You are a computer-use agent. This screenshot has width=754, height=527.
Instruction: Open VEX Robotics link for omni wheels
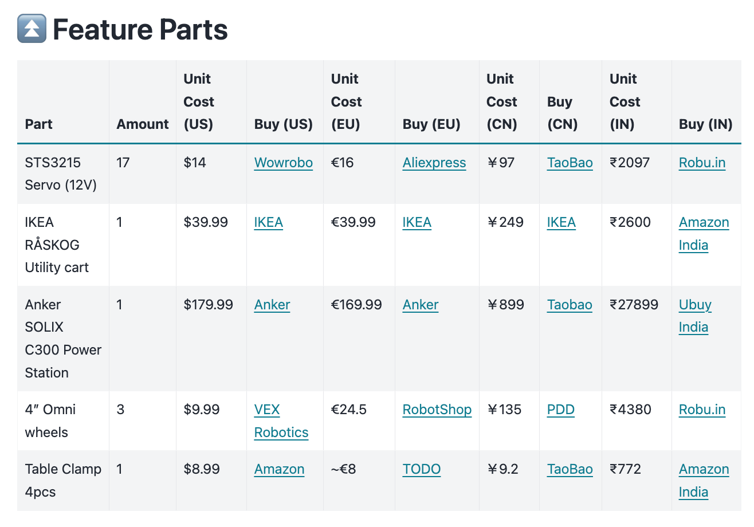(x=267, y=410)
